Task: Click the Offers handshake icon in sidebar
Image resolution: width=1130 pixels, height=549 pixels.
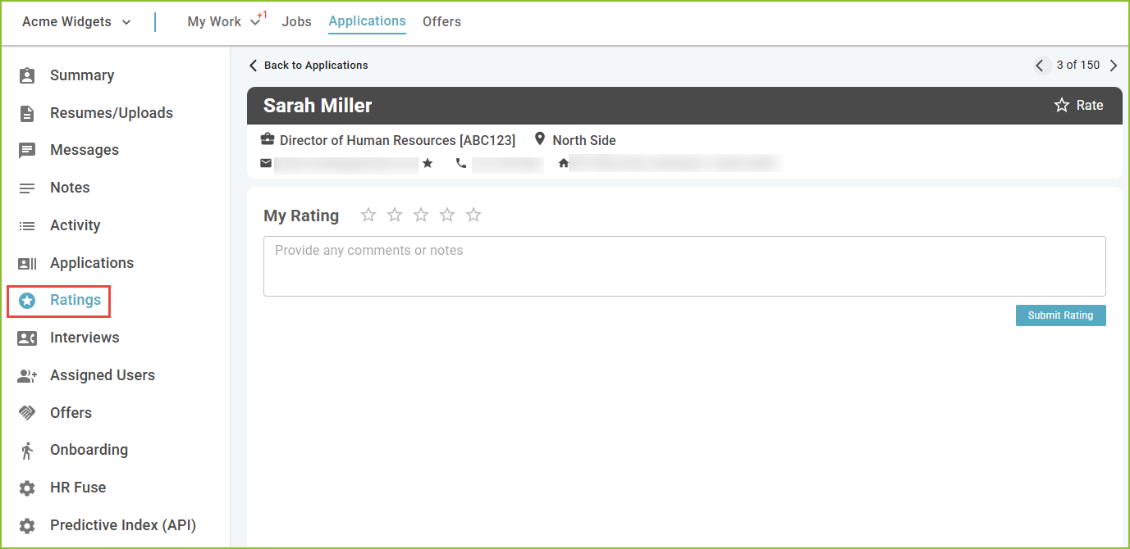Action: coord(27,413)
